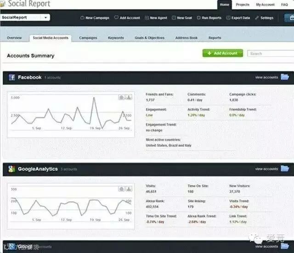This screenshot has width=294, height=253.
Task: Click Export Data toolbar item
Action: point(238,18)
